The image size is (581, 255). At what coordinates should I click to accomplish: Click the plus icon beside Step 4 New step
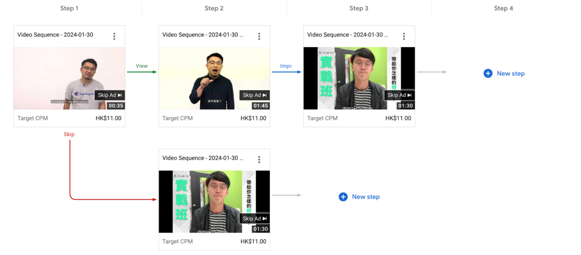(488, 73)
